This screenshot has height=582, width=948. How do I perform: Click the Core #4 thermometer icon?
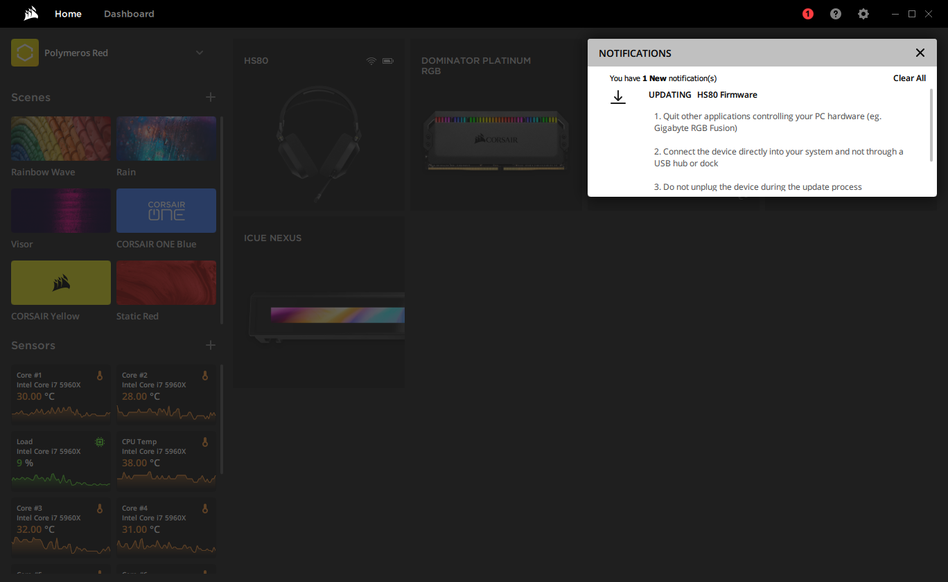205,509
